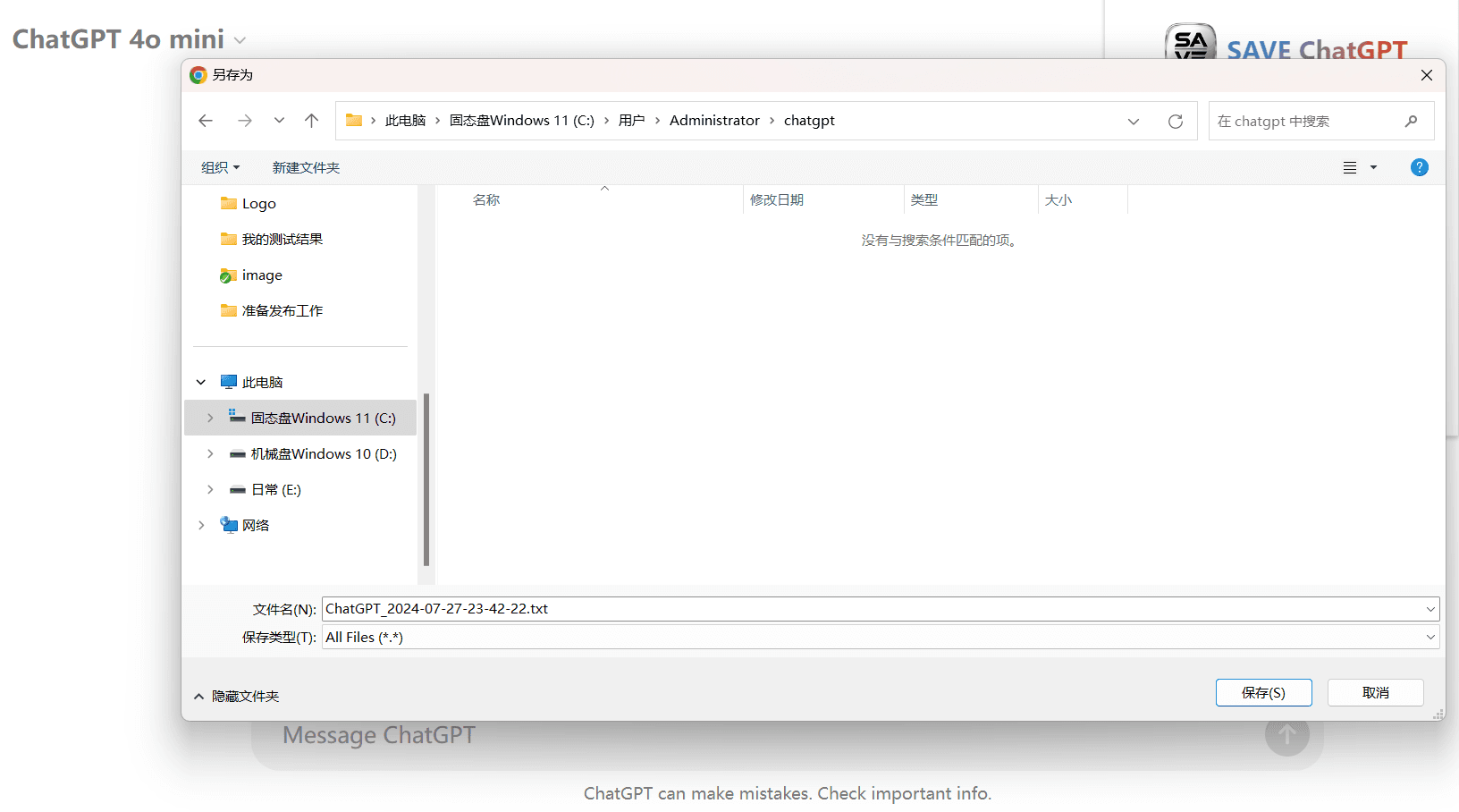Change the view layout icon
This screenshot has width=1459, height=812.
1350,167
